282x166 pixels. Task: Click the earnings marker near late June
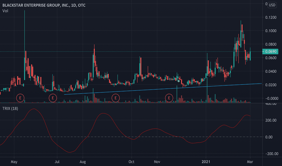tap(53, 98)
